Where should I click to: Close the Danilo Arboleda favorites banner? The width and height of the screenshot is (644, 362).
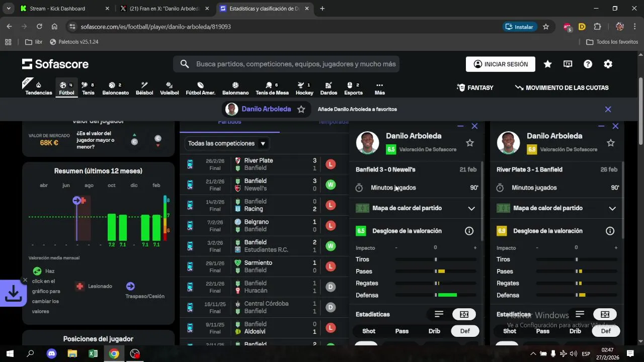608,109
